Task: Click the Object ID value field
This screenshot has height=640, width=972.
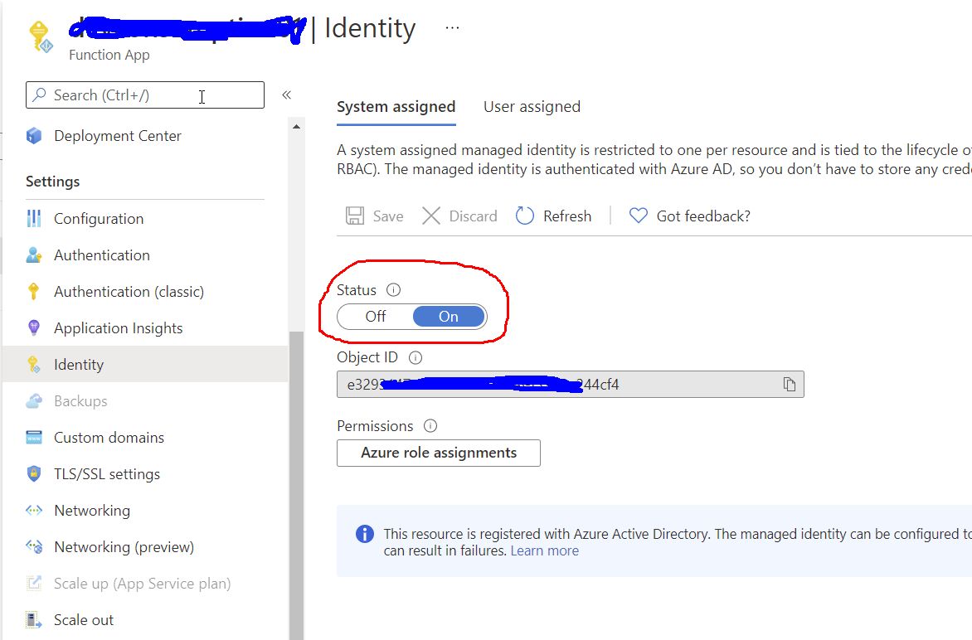Action: tap(571, 384)
